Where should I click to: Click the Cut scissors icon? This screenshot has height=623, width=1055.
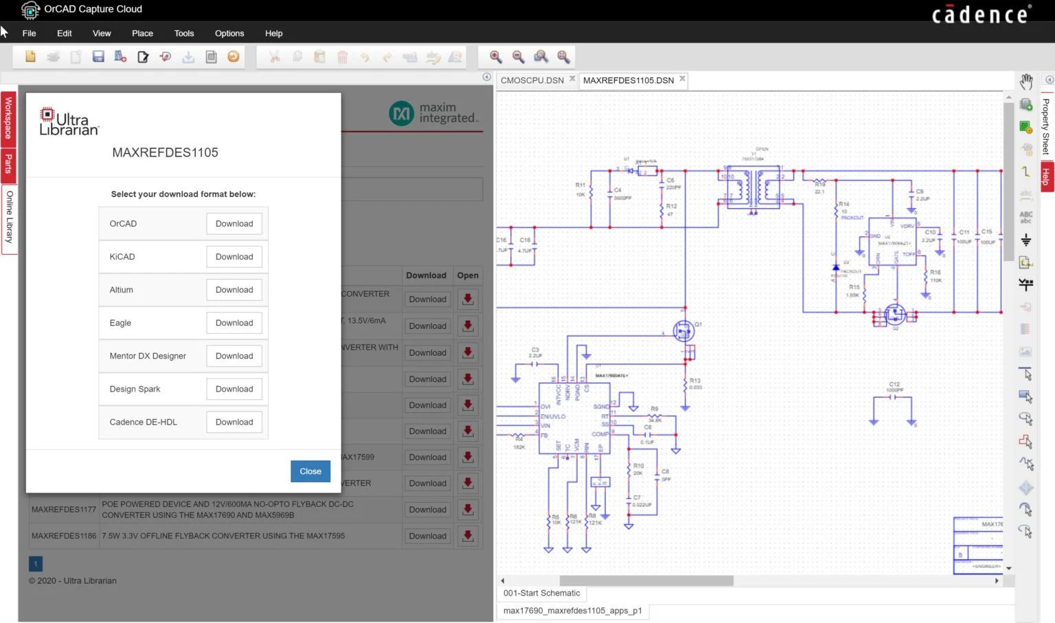(275, 57)
